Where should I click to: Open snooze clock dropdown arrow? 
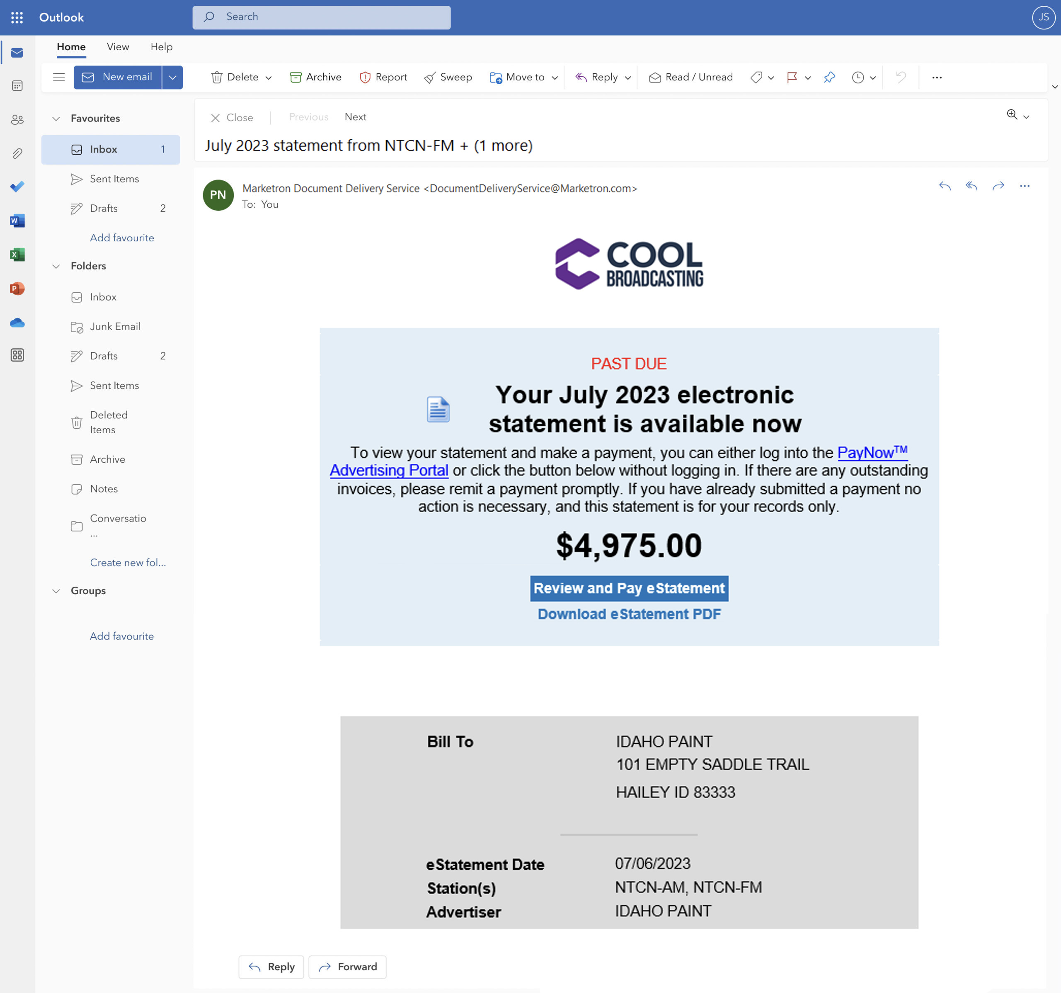pyautogui.click(x=872, y=78)
